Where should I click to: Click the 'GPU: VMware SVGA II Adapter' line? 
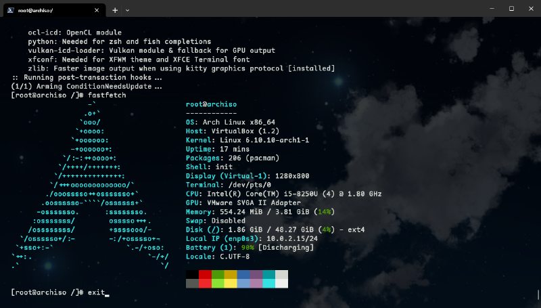[243, 203]
